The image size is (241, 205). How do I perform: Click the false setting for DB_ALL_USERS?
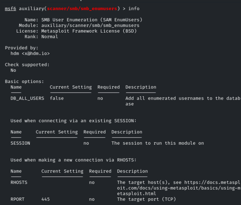[57, 98]
